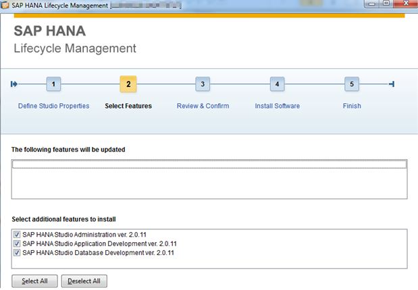The width and height of the screenshot is (418, 290).
Task: Uncheck SAP HANA Studio Administration checkbox
Action: coord(17,235)
